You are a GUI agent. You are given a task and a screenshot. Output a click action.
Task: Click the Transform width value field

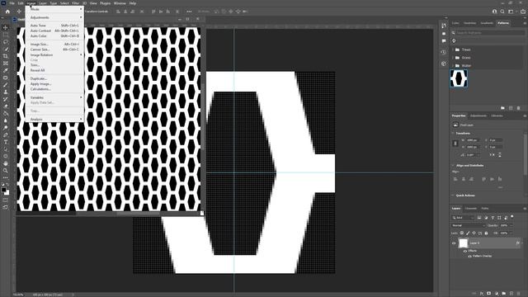472,140
